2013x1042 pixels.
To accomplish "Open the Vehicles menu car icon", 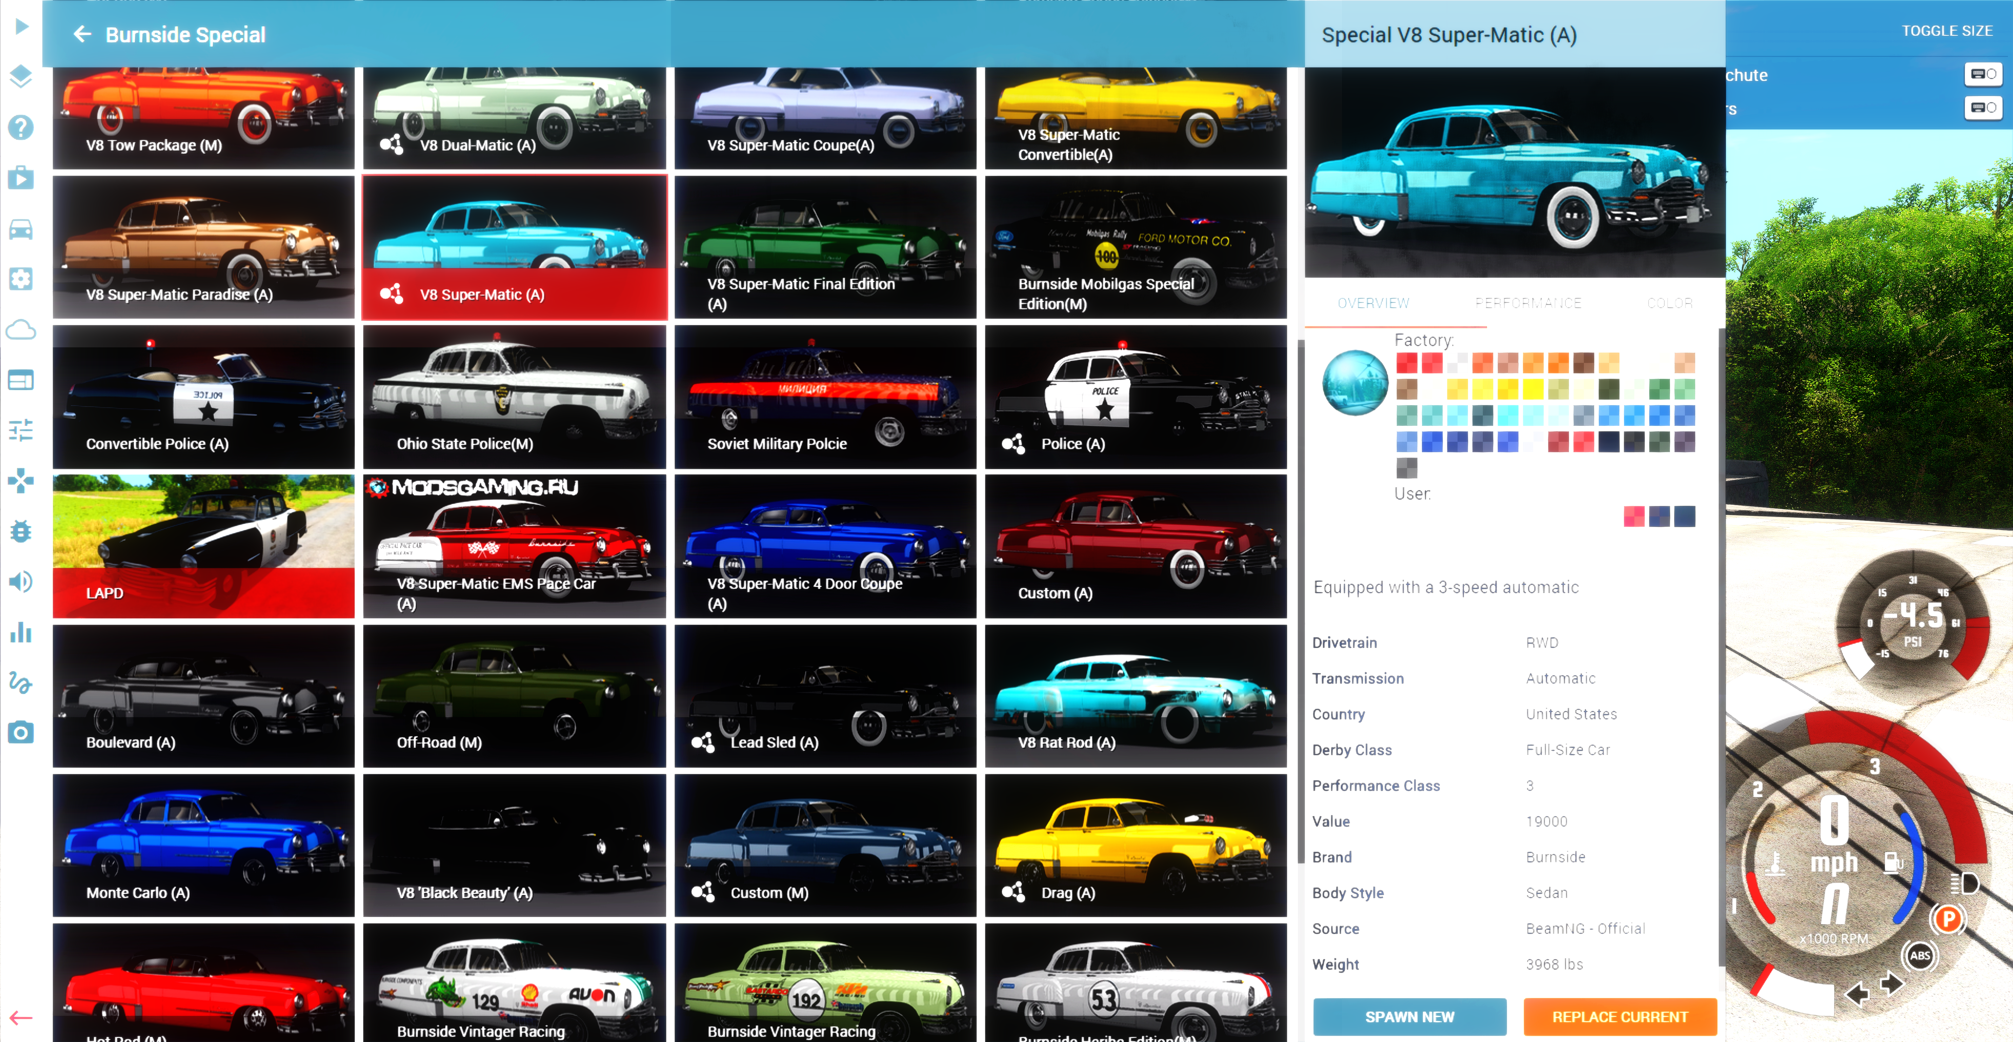I will click(20, 229).
